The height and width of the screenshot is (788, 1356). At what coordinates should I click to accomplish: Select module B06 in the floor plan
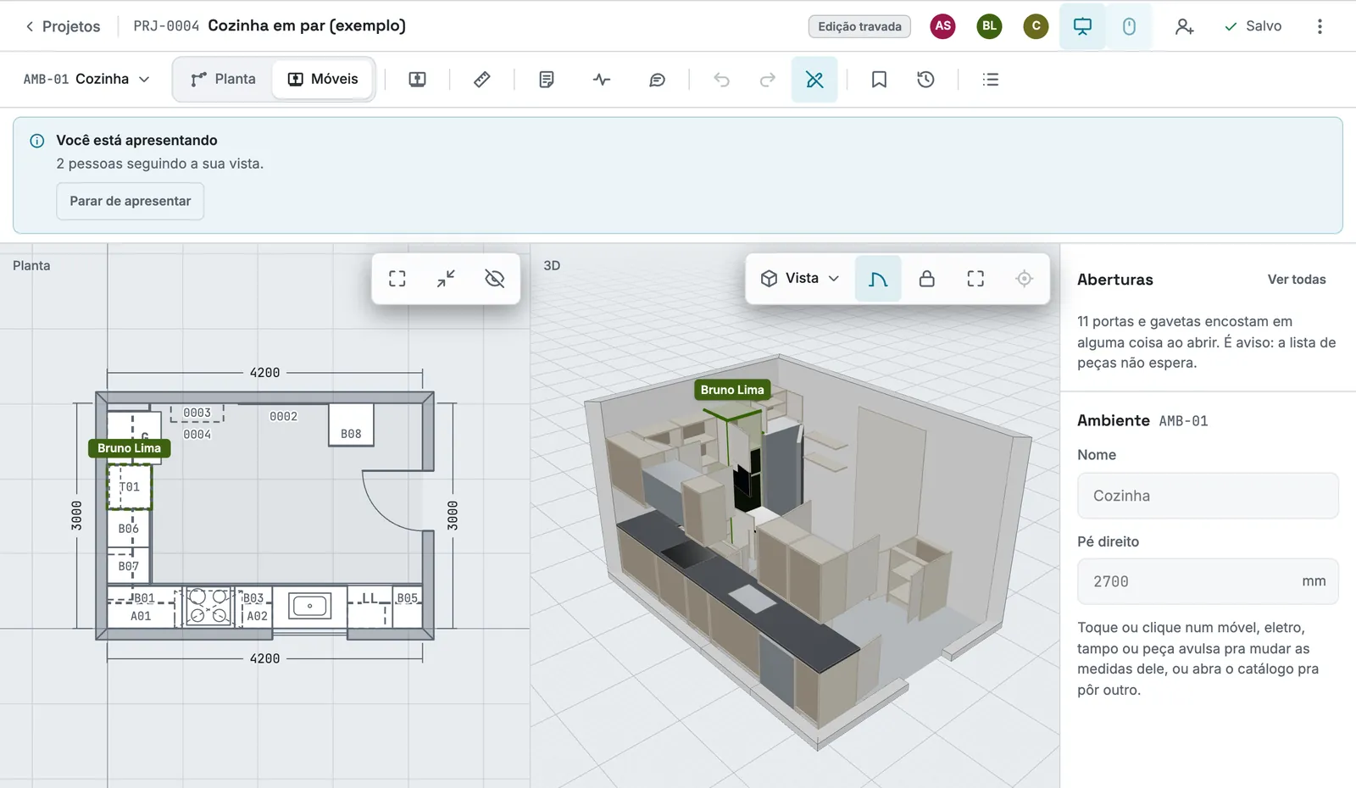[x=129, y=528]
